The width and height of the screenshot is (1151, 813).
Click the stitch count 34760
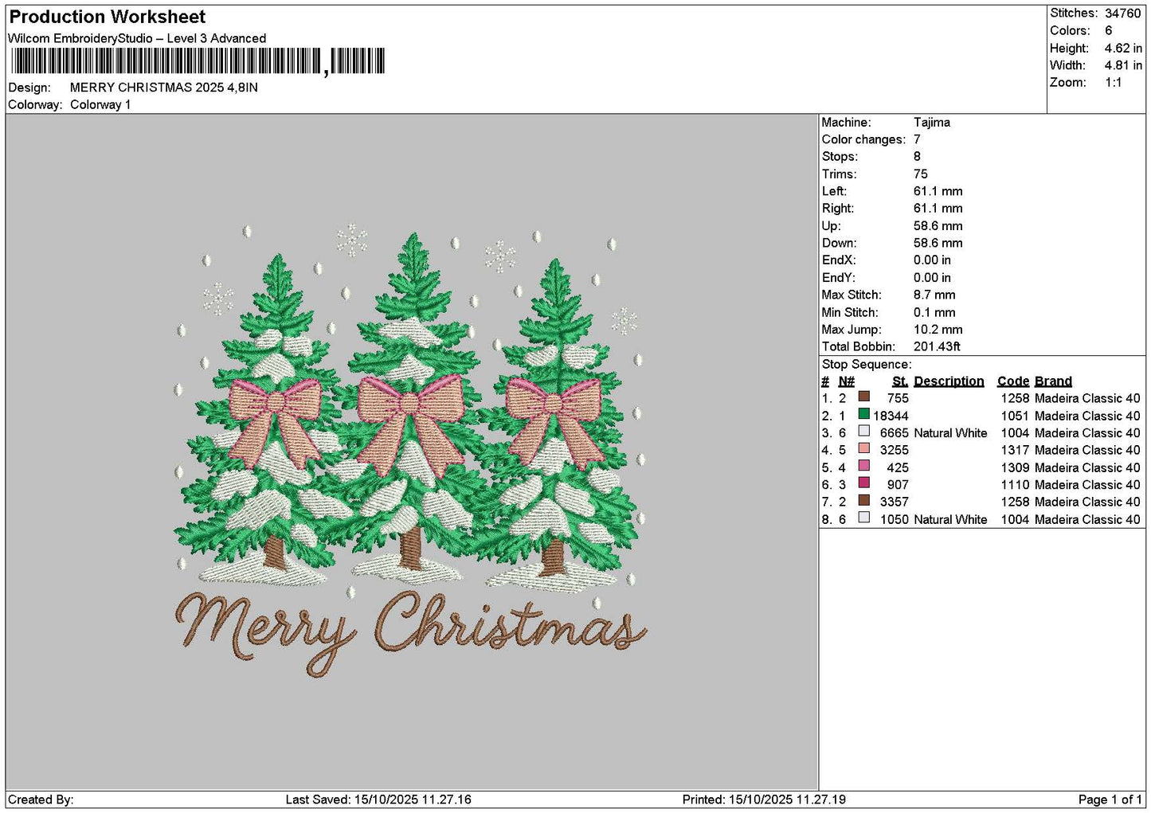coord(1122,14)
